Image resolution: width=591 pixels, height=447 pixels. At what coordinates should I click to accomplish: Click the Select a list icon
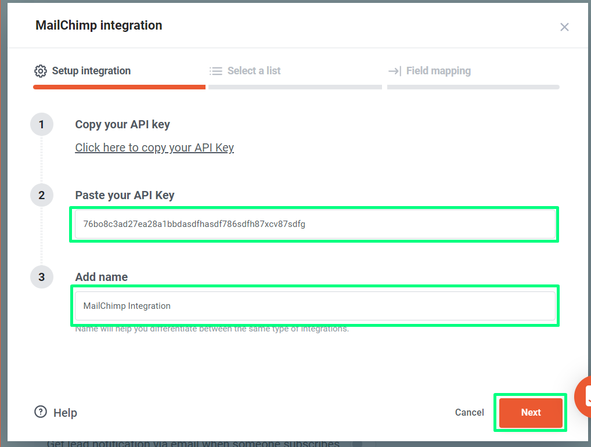point(216,71)
